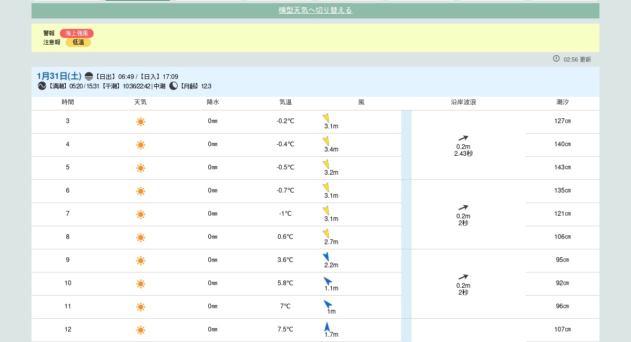
Task: Click the sunny icon in the 12 o'clock row
Action: click(140, 330)
